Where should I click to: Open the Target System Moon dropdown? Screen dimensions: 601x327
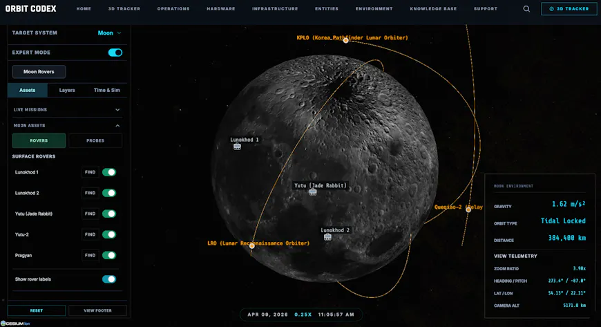point(110,33)
